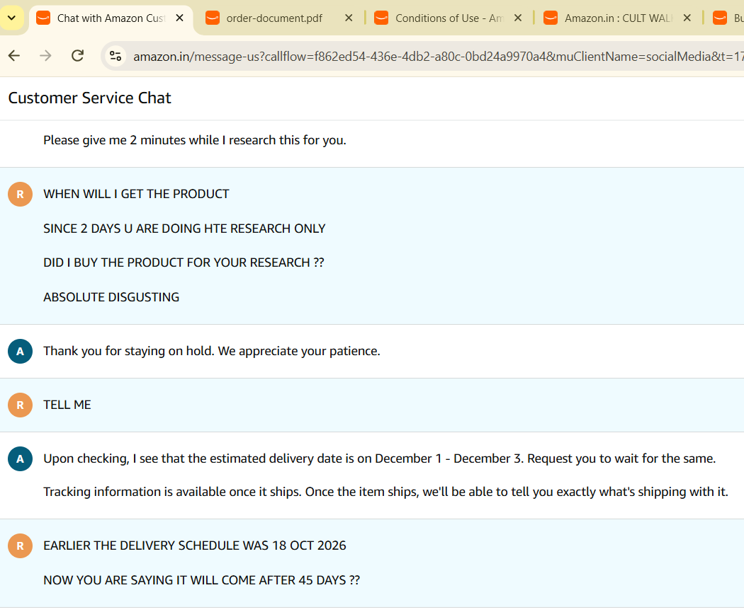Click the message 'ABSOLUTE DISGUSTING'
This screenshot has height=612, width=744.
click(x=111, y=297)
